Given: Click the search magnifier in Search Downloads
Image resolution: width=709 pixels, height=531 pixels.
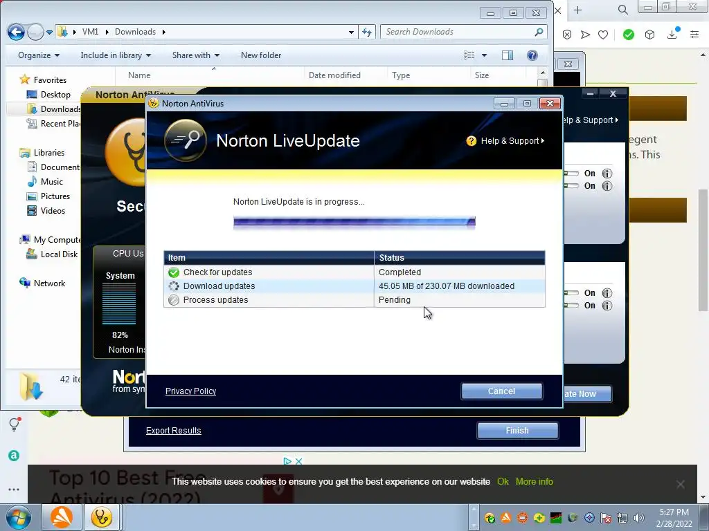Looking at the screenshot, I should [539, 32].
